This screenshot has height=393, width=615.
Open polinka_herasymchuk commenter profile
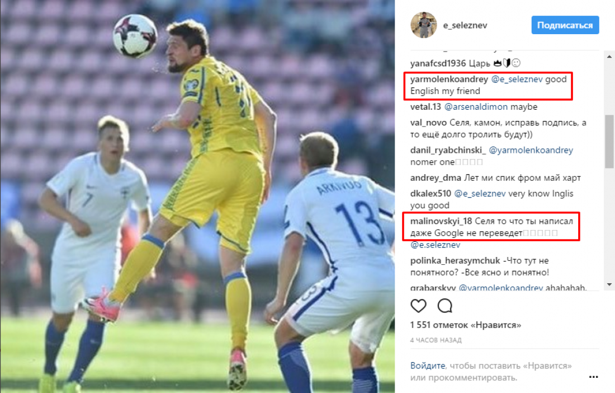[455, 261]
